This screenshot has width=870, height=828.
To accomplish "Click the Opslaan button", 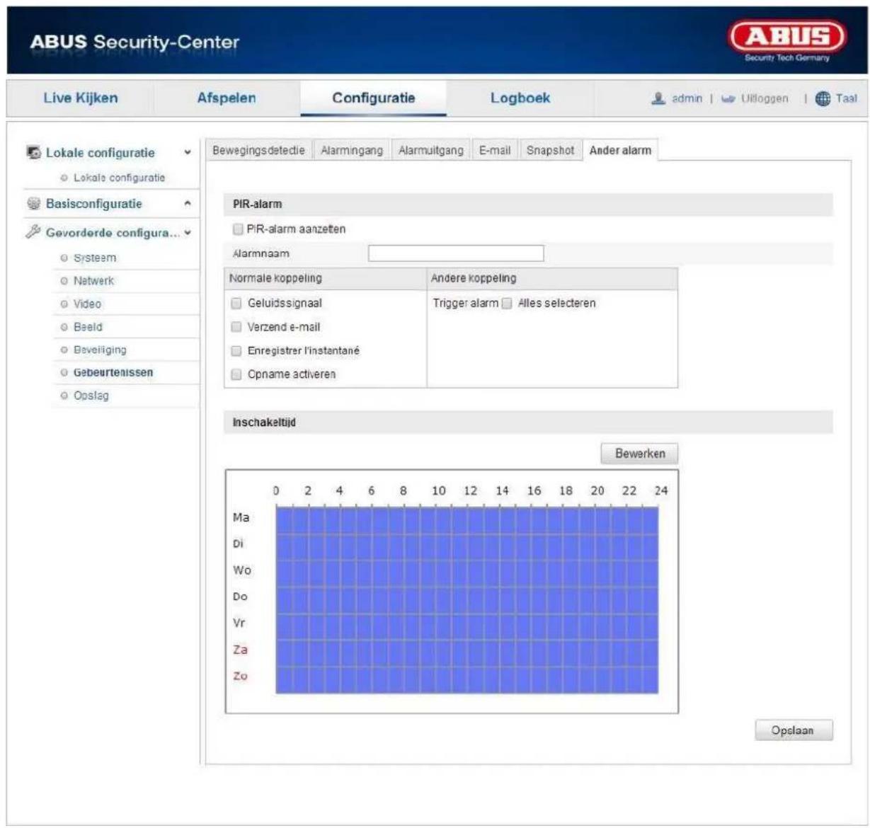I will tap(793, 730).
